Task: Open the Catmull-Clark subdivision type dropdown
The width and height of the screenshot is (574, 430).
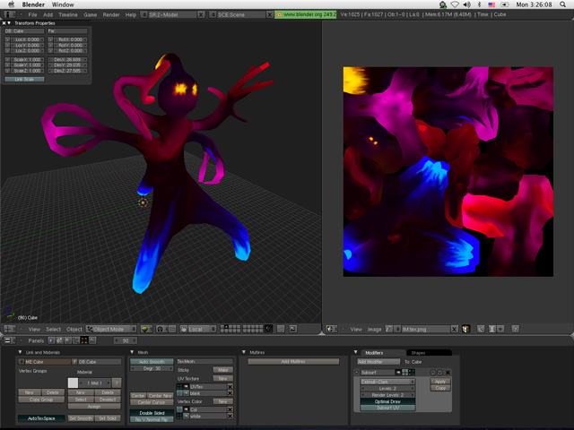Action: point(387,381)
